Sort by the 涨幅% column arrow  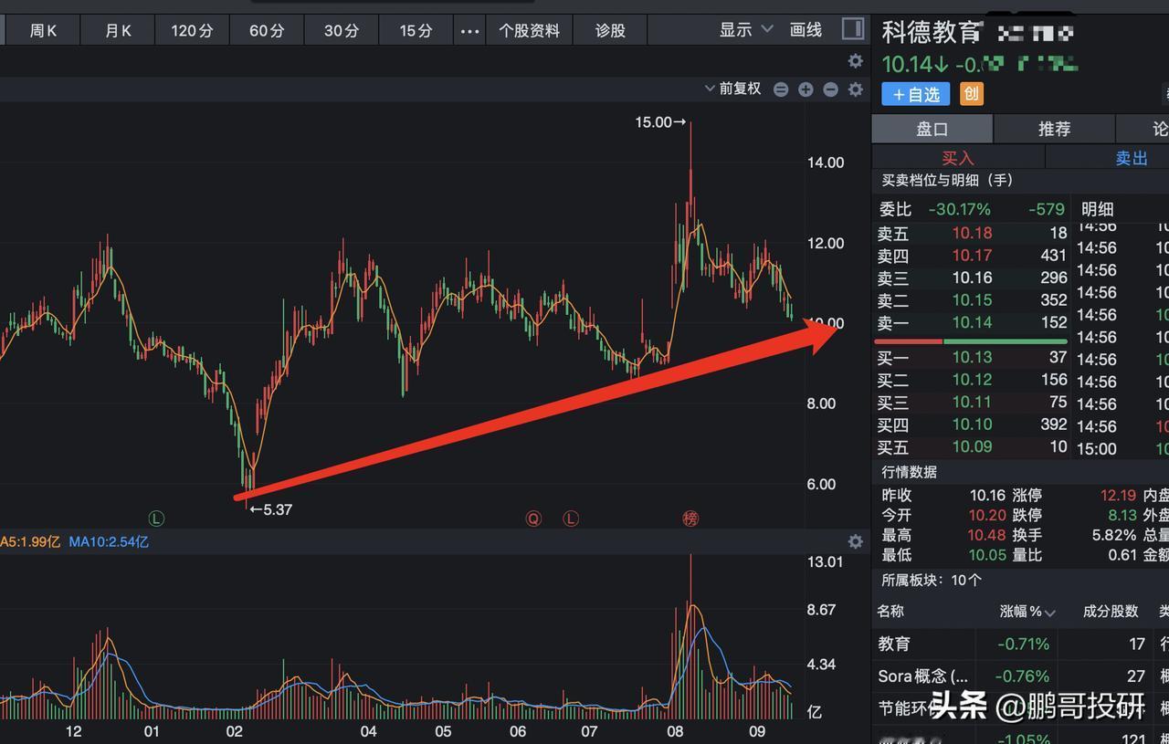tap(1049, 613)
